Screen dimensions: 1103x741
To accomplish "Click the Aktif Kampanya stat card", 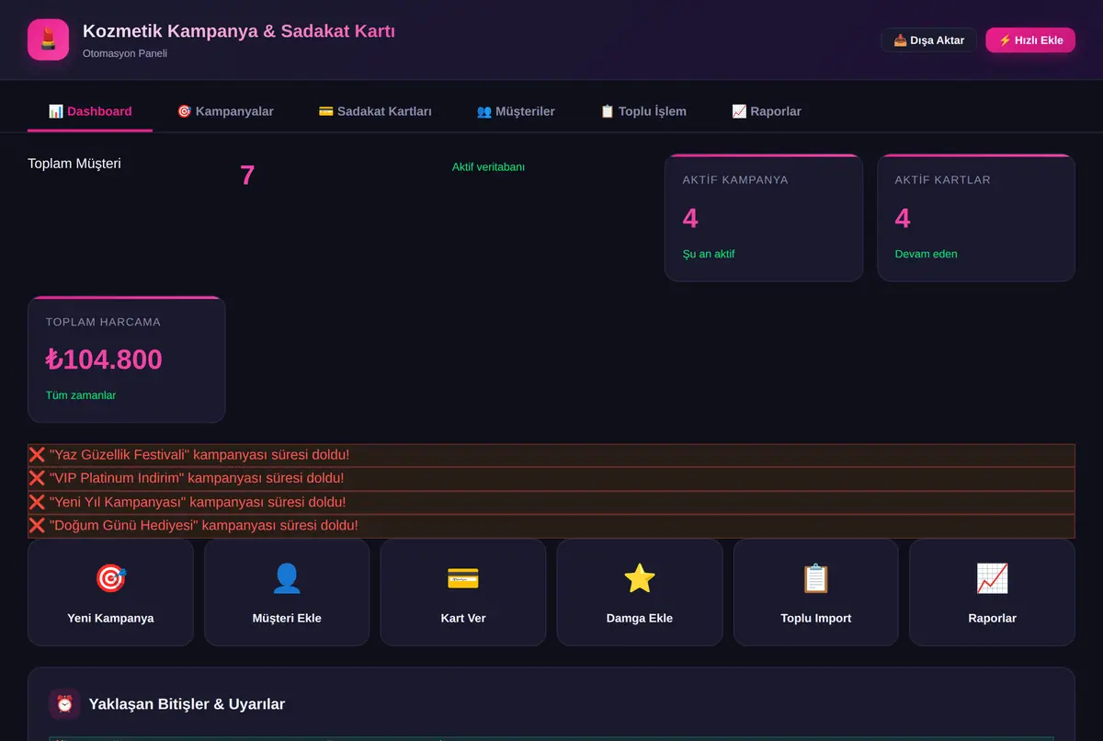I will coord(764,218).
